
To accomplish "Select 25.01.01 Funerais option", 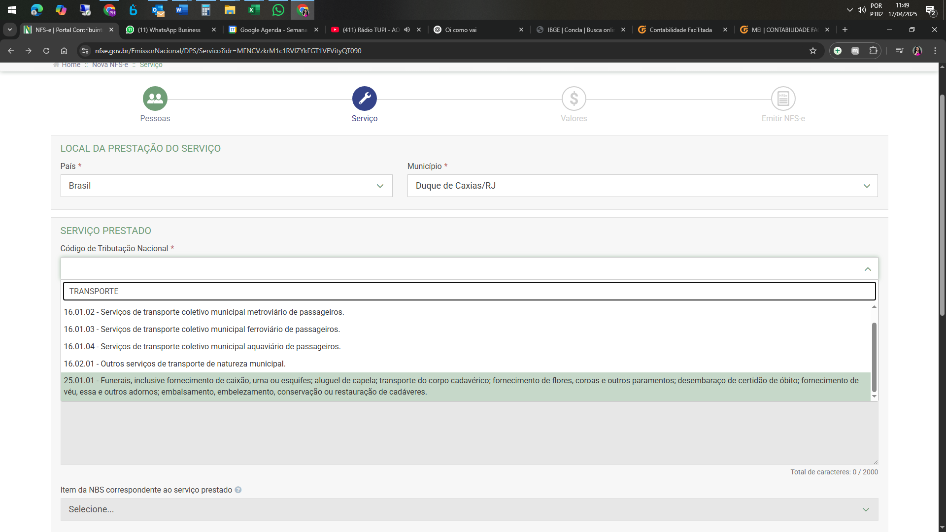I will click(466, 387).
